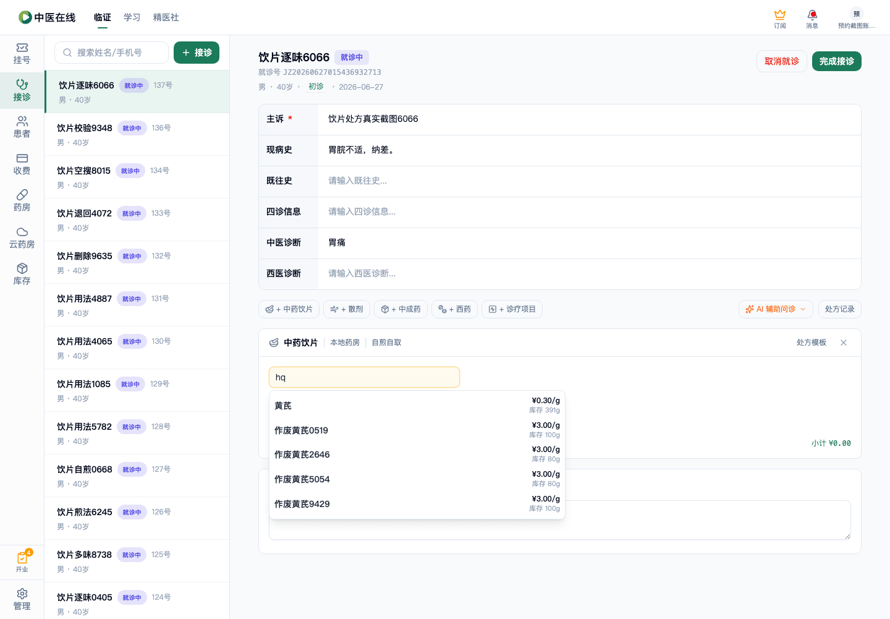Open the 管理 settings gear icon
Viewport: 890px width, 619px height.
pos(22,599)
